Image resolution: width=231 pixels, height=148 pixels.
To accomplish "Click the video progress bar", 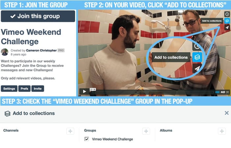I will coord(153,92).
